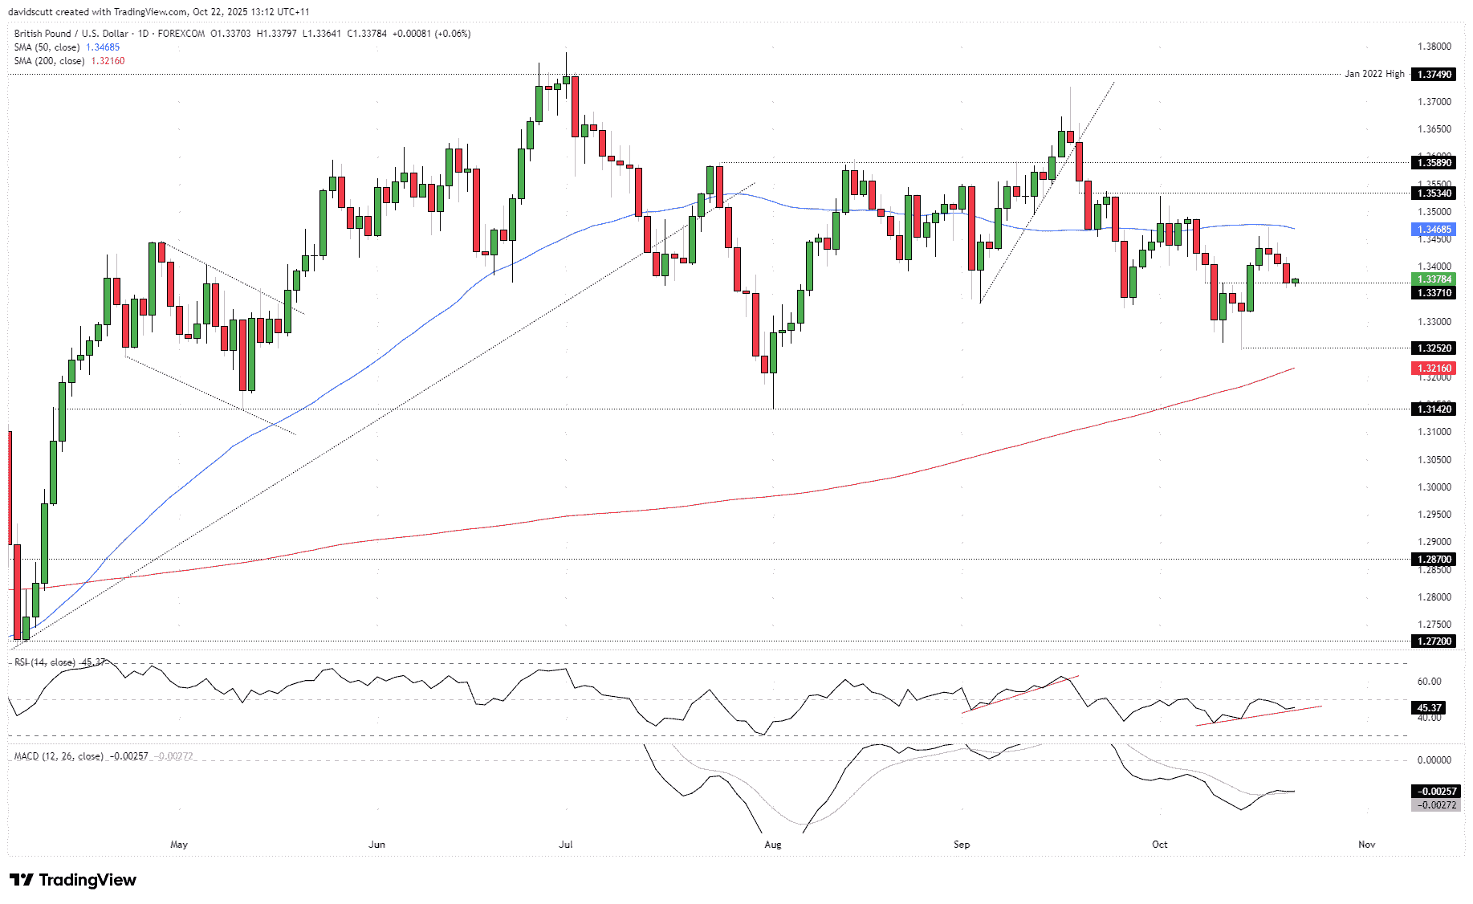Click the TradingView logo at bottom left

pos(73,880)
